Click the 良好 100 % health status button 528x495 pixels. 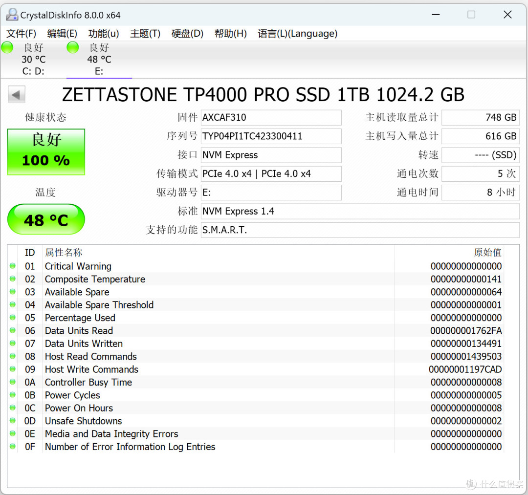tap(46, 152)
